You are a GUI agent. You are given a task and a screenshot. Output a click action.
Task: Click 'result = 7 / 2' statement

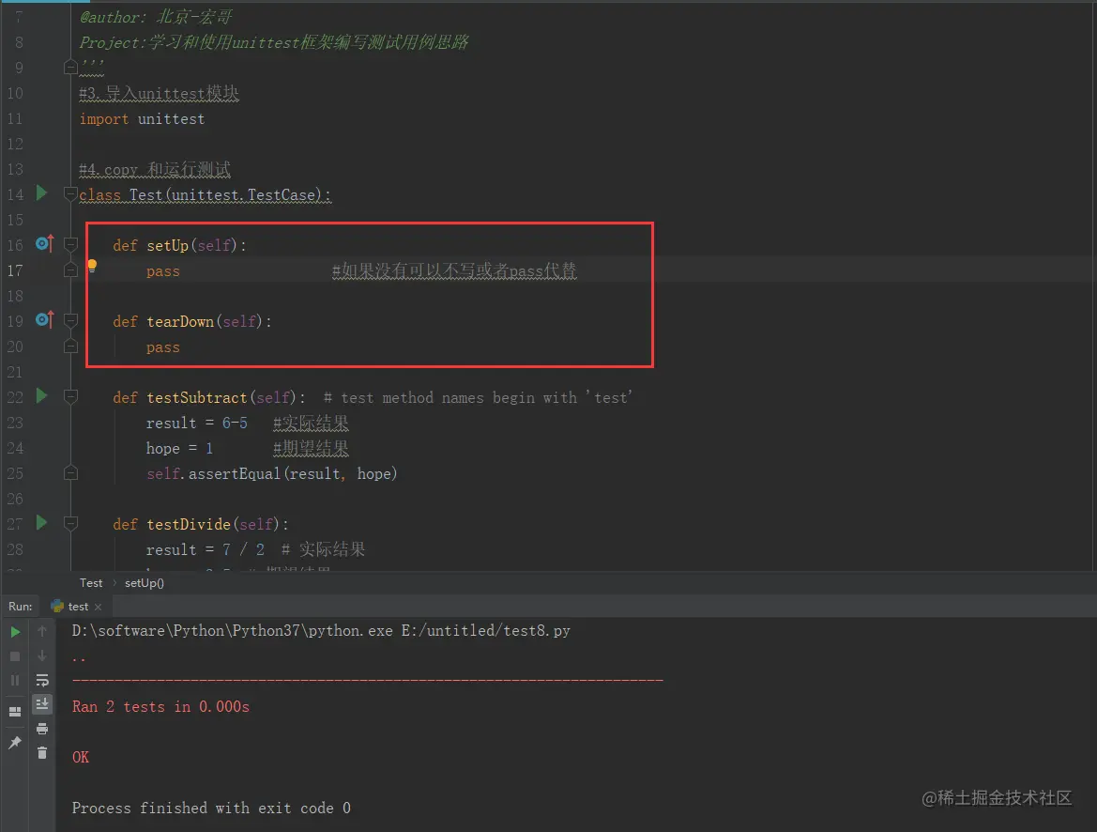coord(205,549)
